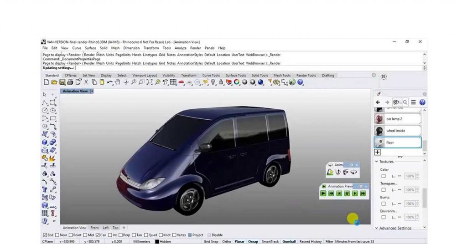Toggle Grid Snap in status bar
Image resolution: width=467 pixels, height=244 pixels.
pyautogui.click(x=211, y=242)
